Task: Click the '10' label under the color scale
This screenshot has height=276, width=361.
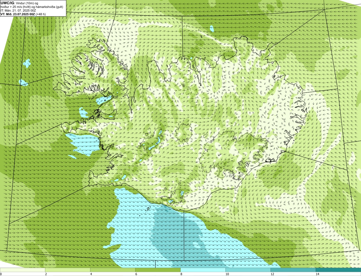Action: pos(227,274)
